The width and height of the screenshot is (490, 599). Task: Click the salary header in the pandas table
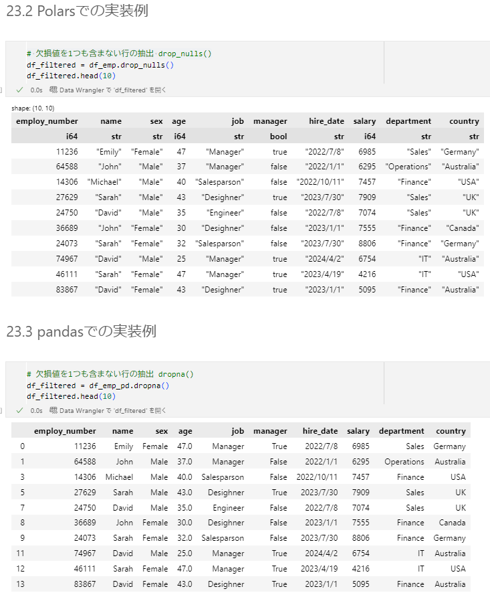358,431
